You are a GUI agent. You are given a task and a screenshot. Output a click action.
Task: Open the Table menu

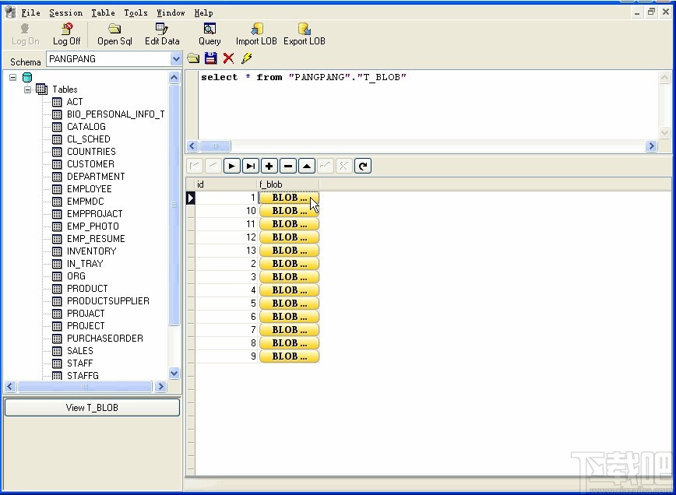[x=103, y=12]
